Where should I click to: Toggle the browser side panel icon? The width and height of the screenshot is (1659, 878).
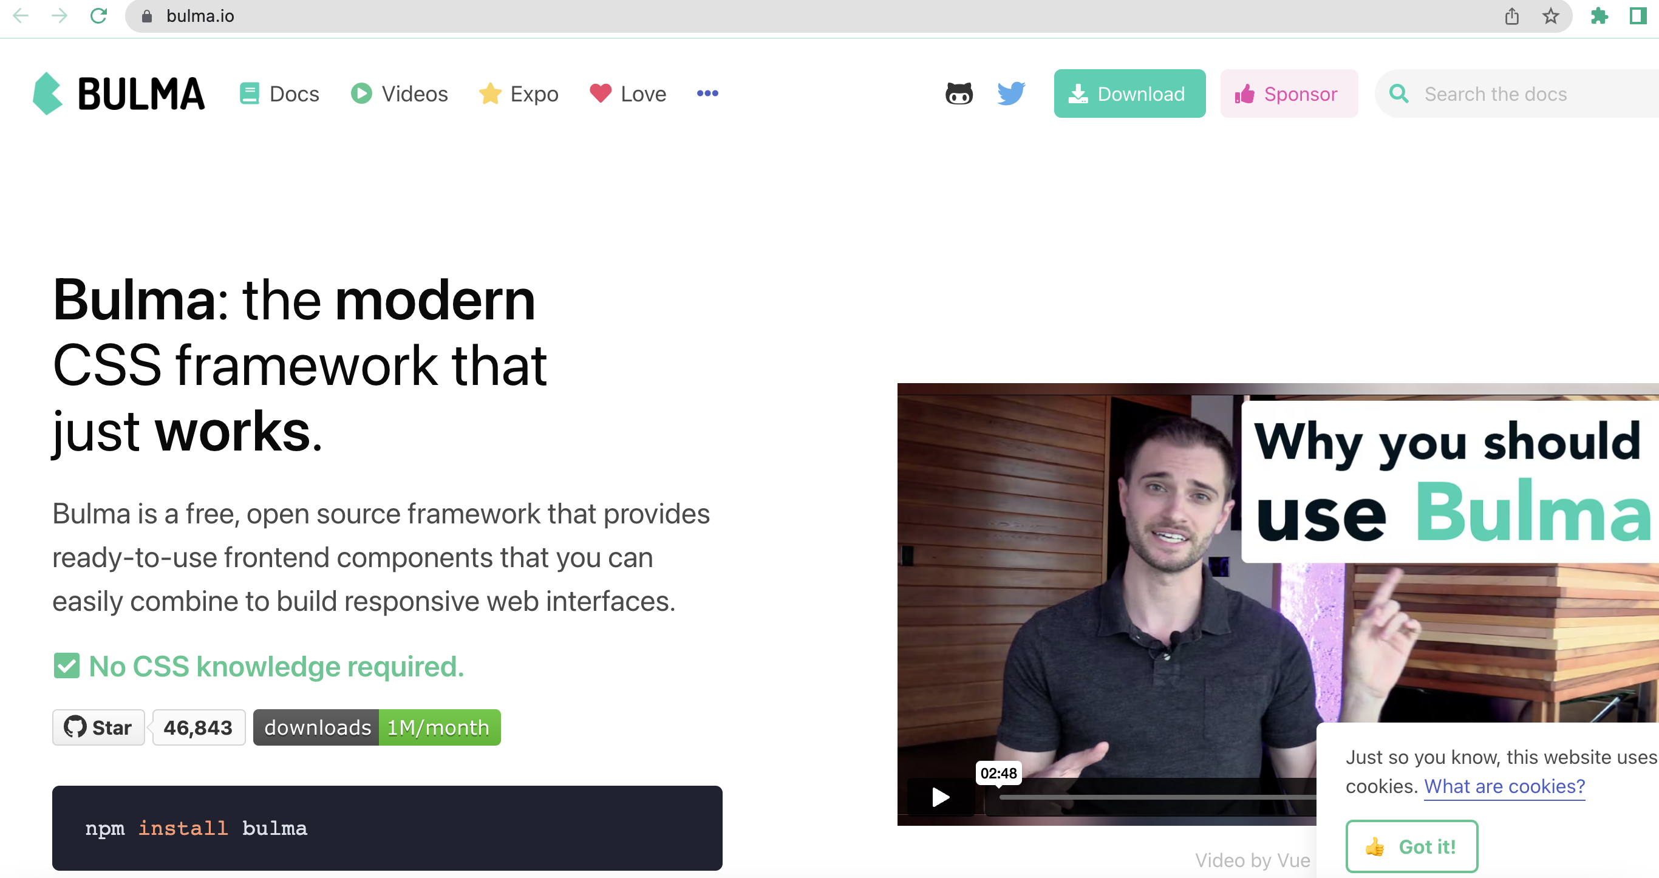coord(1638,16)
